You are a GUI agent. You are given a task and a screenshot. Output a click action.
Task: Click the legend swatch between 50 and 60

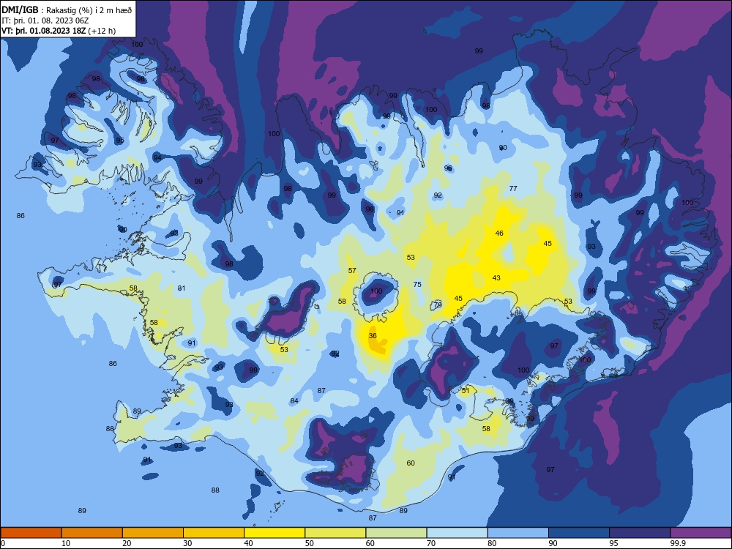coord(335,533)
